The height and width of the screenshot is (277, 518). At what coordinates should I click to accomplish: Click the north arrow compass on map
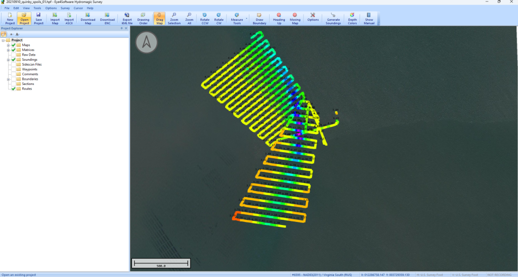[146, 42]
